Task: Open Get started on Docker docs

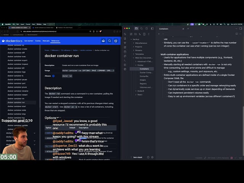Action: (x=29, y=41)
